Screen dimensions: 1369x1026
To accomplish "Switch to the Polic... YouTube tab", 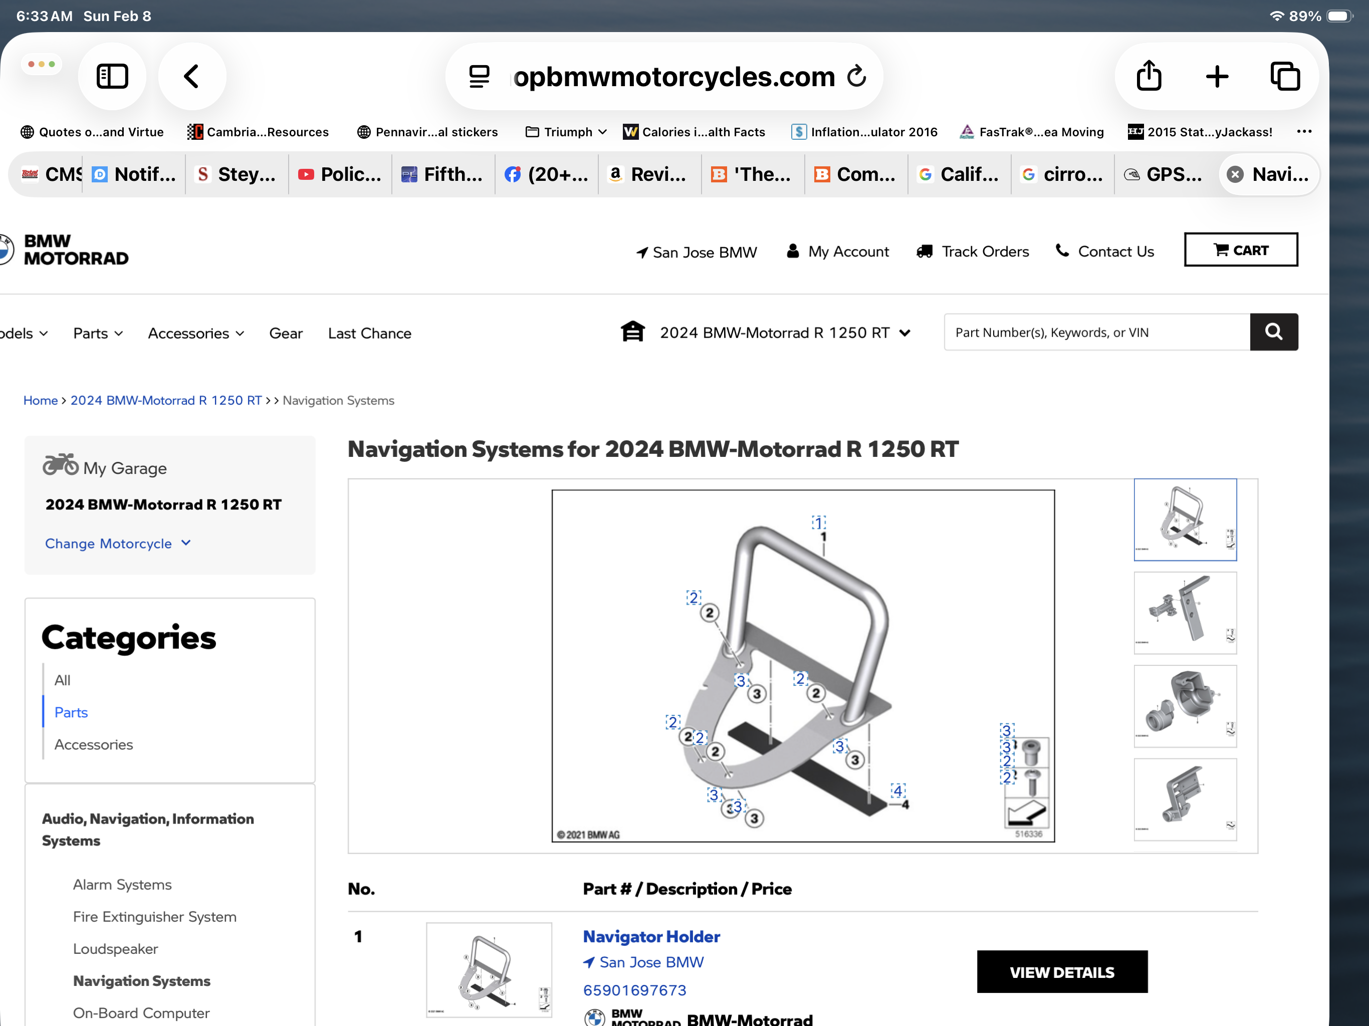I will click(340, 174).
